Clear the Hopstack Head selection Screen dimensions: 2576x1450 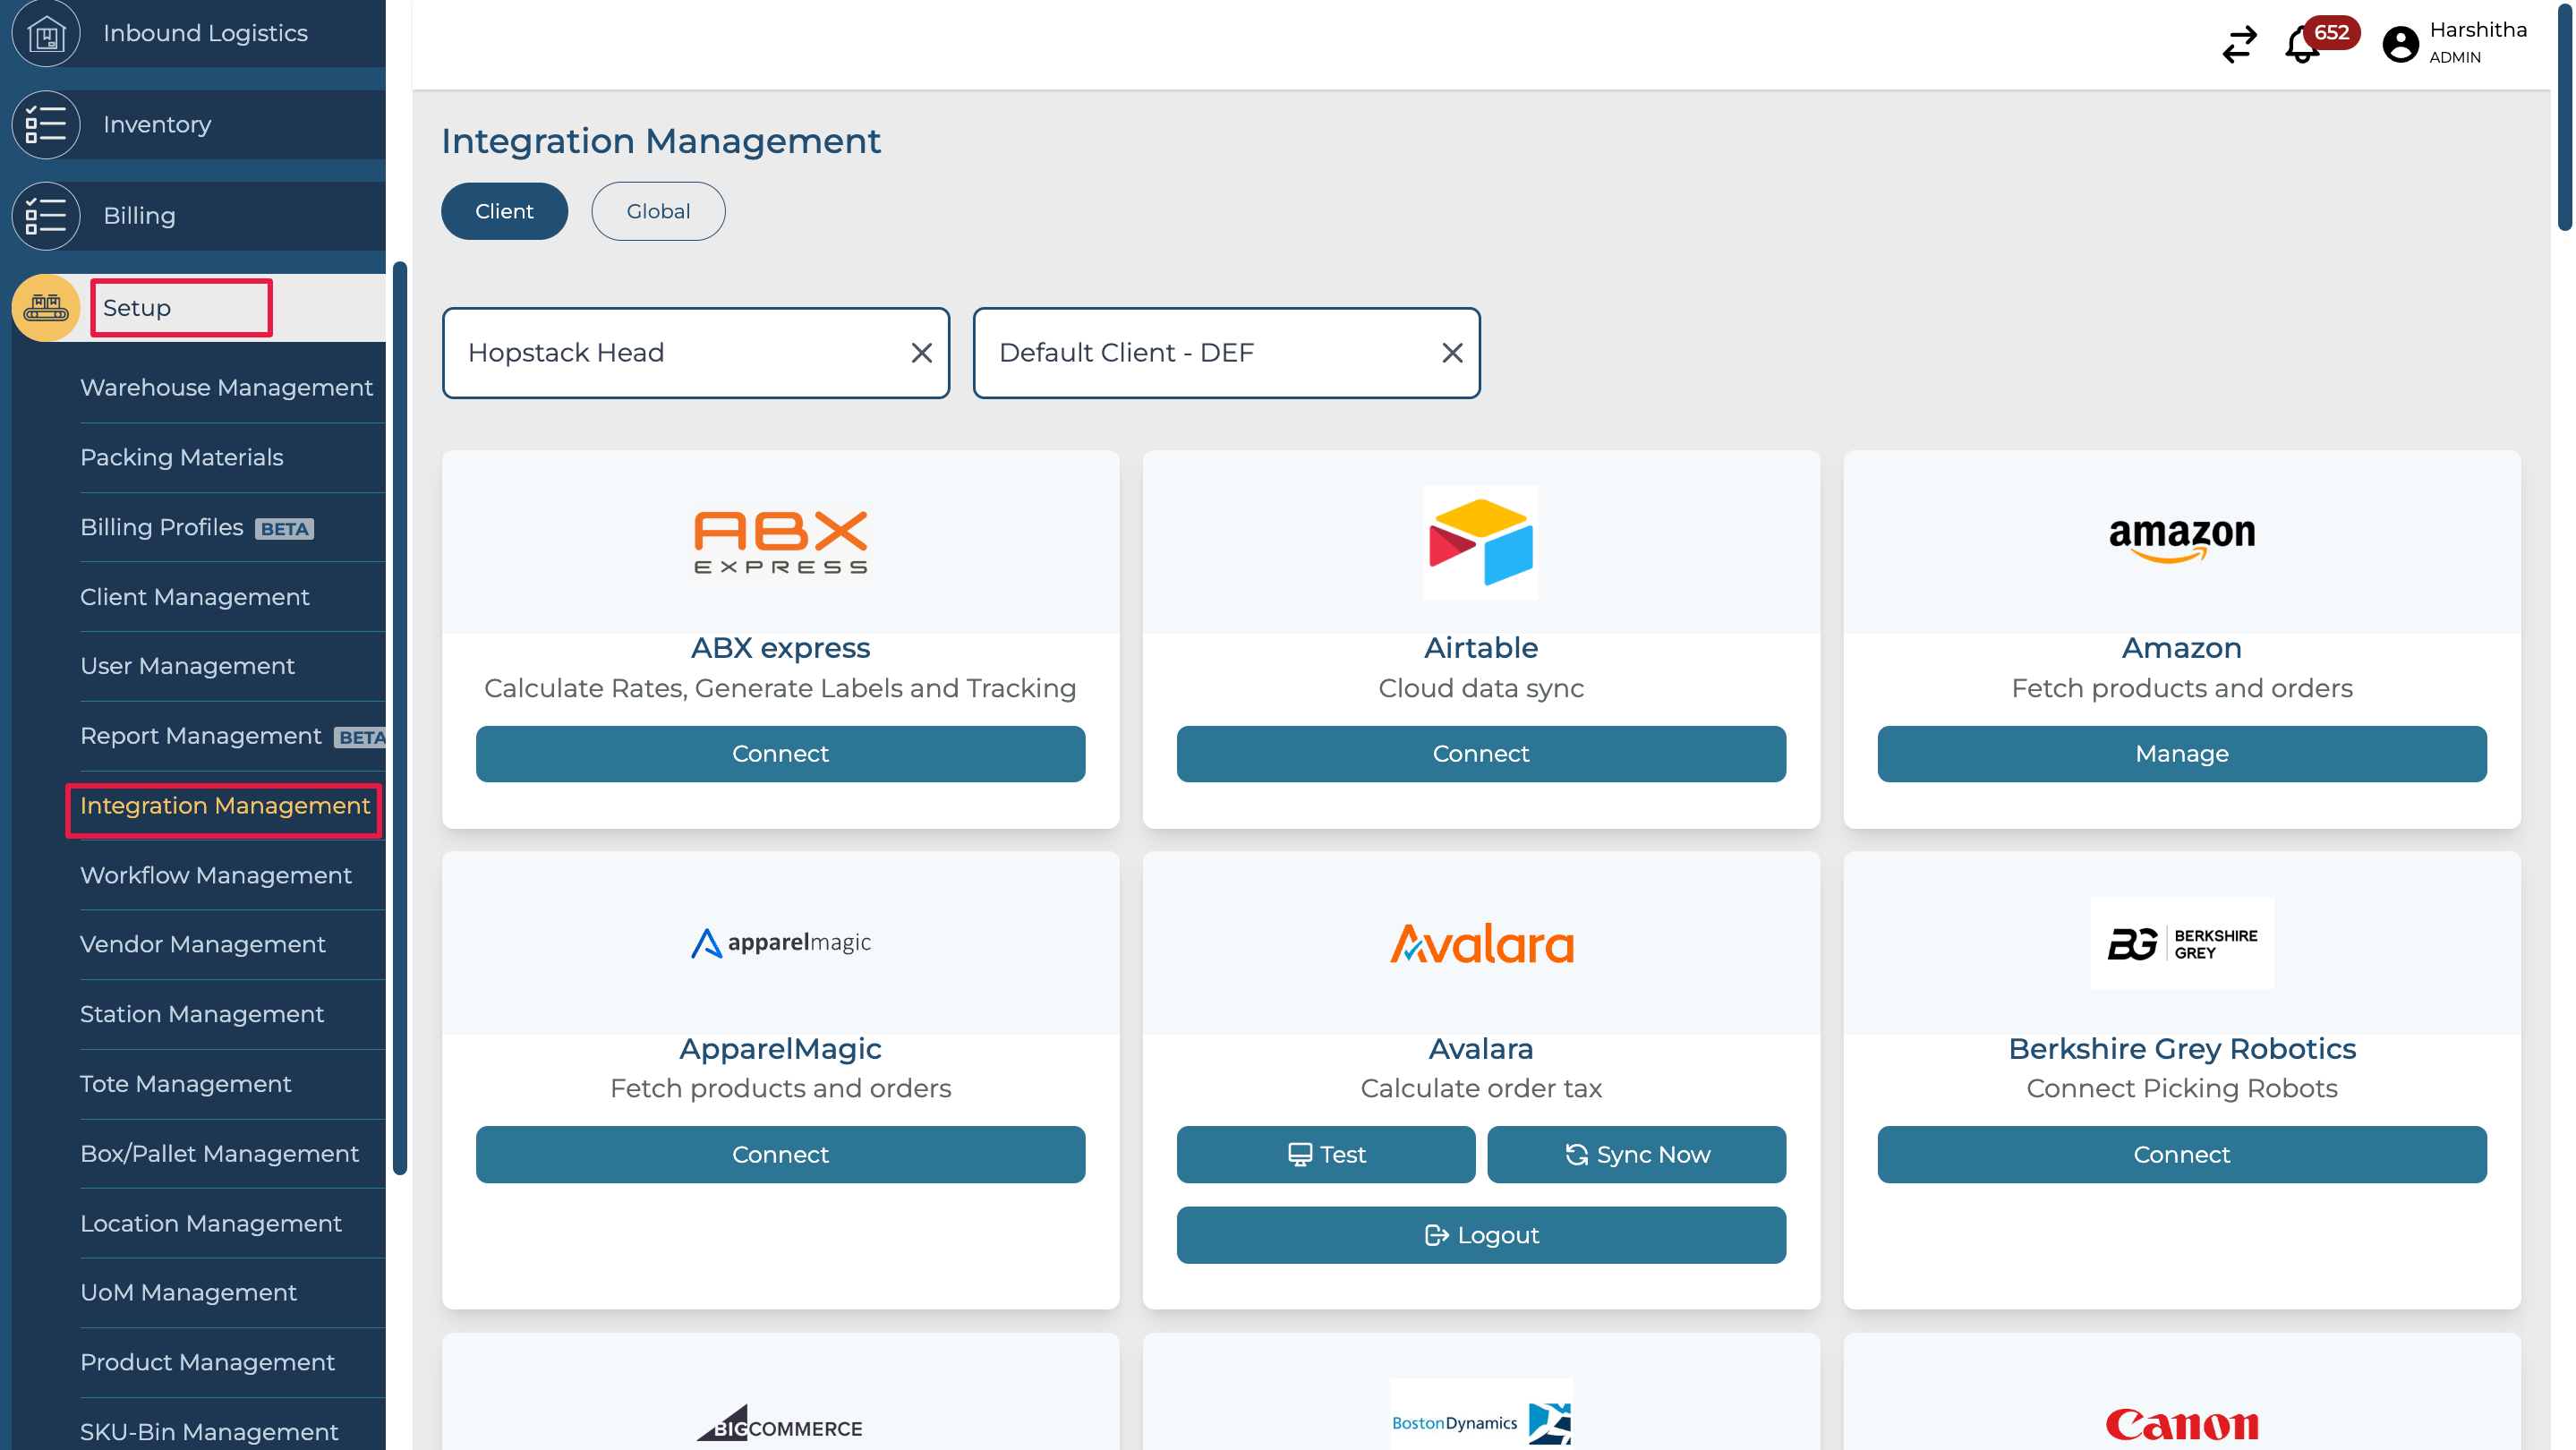click(x=921, y=353)
